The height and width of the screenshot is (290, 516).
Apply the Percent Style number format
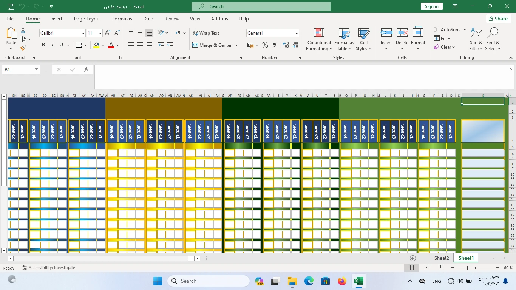pos(265,45)
